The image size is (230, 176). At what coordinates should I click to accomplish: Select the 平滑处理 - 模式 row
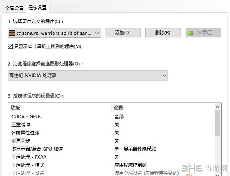[x=111, y=165]
